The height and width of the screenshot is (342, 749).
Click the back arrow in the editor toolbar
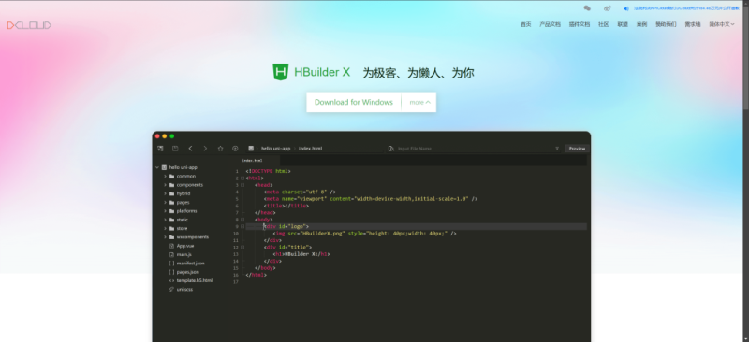point(190,149)
